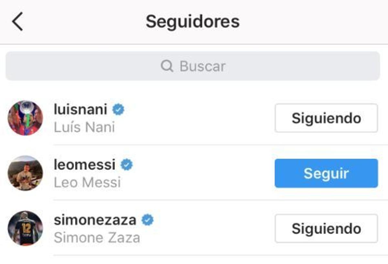Open luisnani's profile picture
Image resolution: width=388 pixels, height=264 pixels.
[x=26, y=117]
